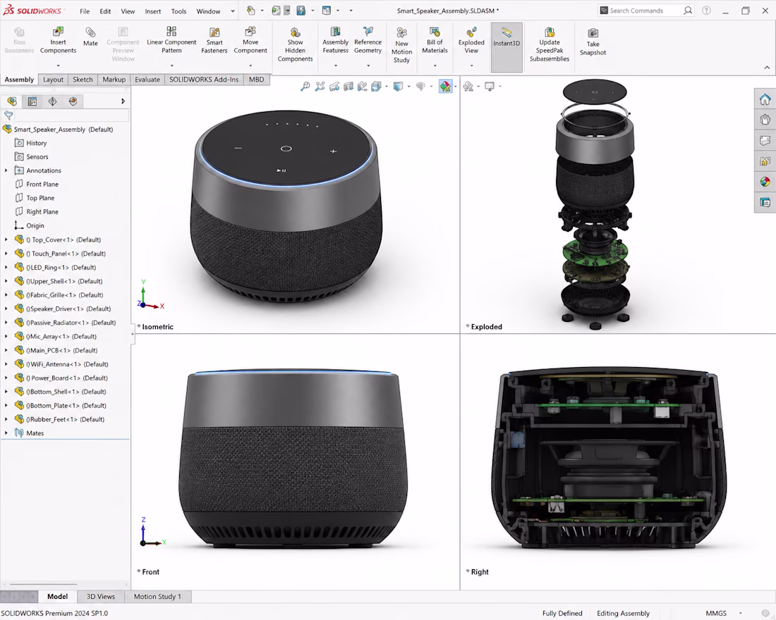Click the Bill of Materials icon

pos(435,40)
